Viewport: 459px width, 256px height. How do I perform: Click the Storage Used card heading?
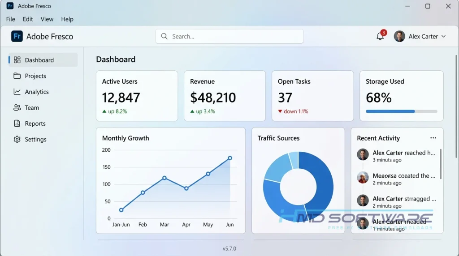pyautogui.click(x=385, y=81)
